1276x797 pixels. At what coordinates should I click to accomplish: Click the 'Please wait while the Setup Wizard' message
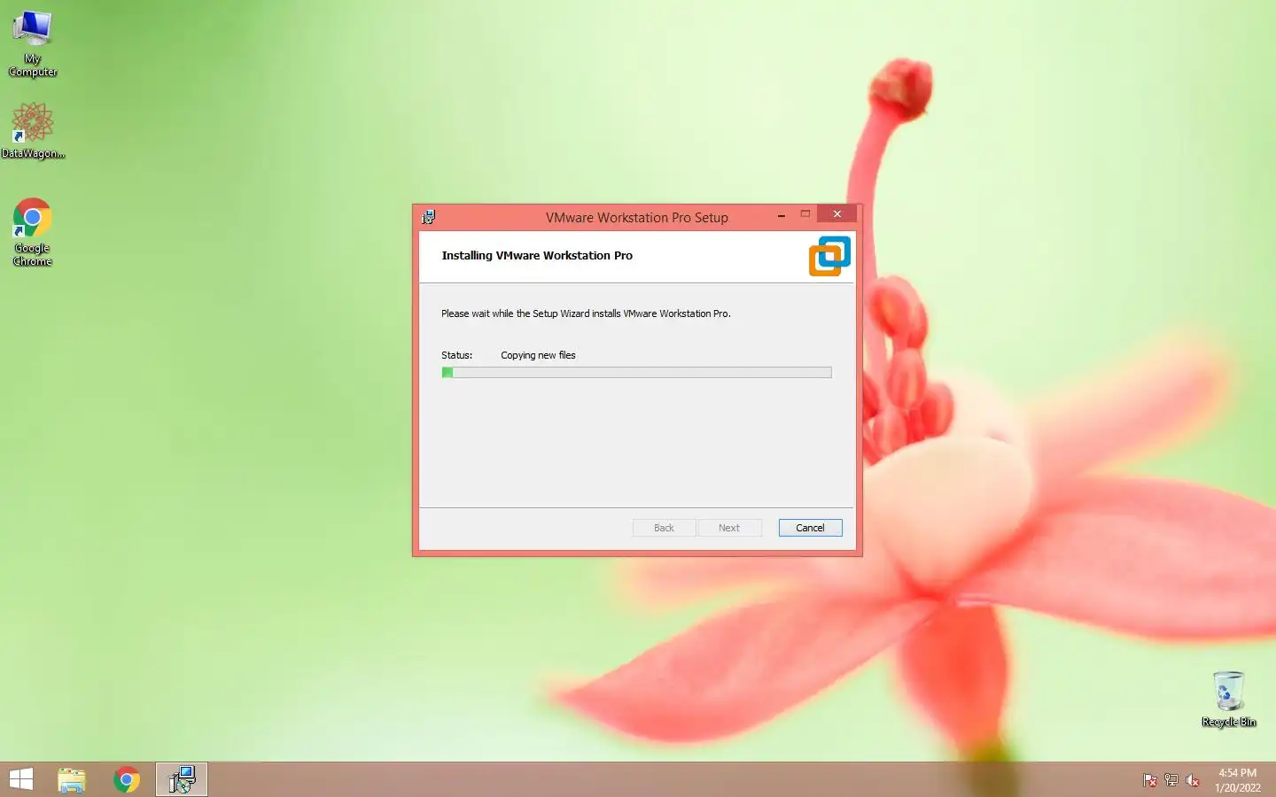click(x=586, y=313)
